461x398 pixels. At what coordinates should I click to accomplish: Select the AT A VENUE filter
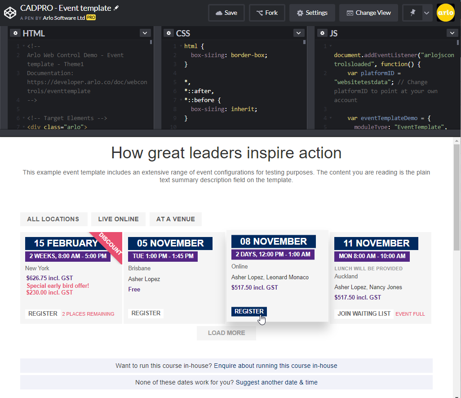click(175, 219)
